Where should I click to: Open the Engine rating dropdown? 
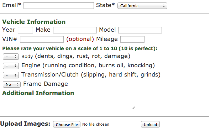coord(11,66)
